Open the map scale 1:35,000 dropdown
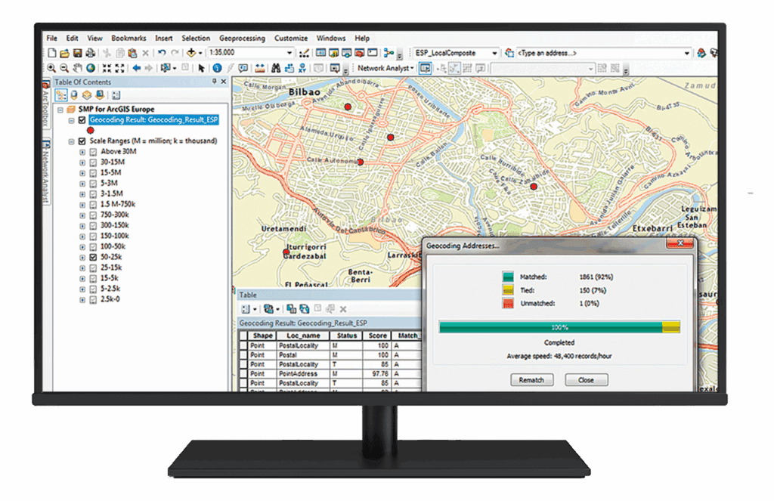Screen dimensions: 774x501 tap(289, 53)
